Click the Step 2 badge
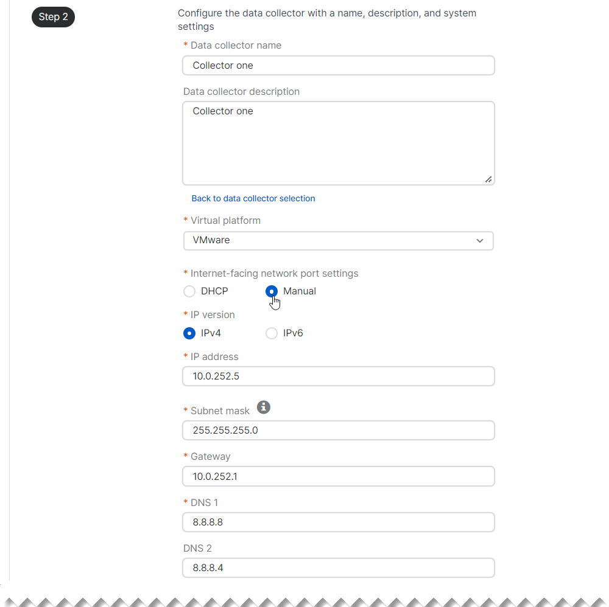 (53, 17)
